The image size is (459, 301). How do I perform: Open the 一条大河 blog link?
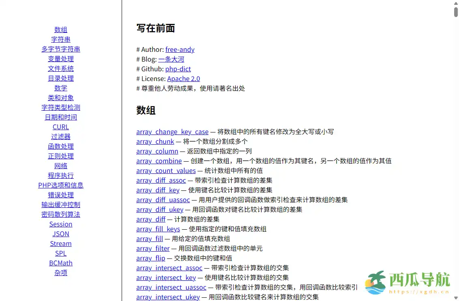tap(171, 59)
